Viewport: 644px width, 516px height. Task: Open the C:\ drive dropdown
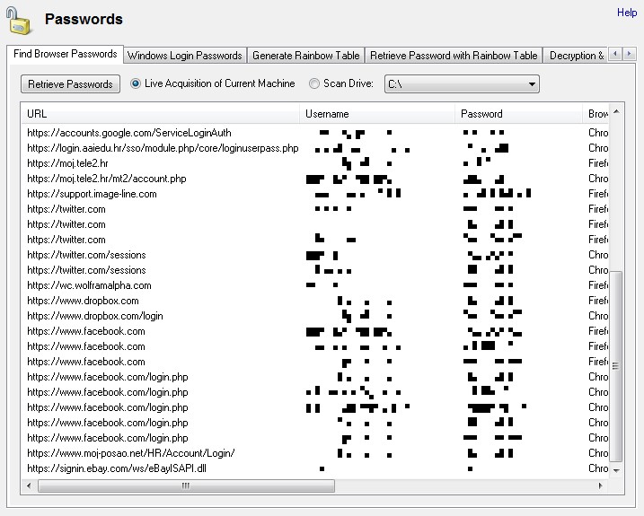coord(533,84)
